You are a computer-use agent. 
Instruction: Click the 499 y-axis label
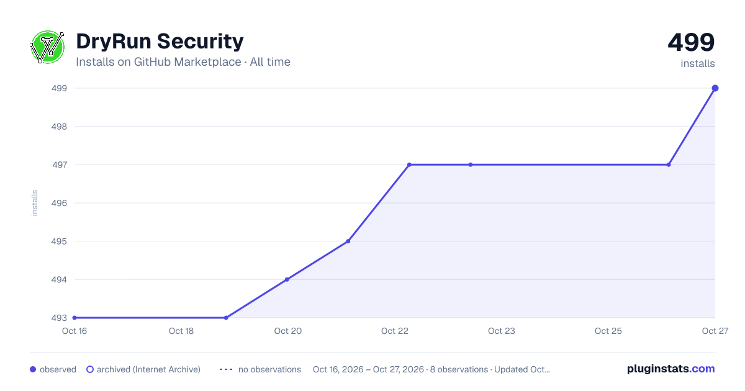58,88
